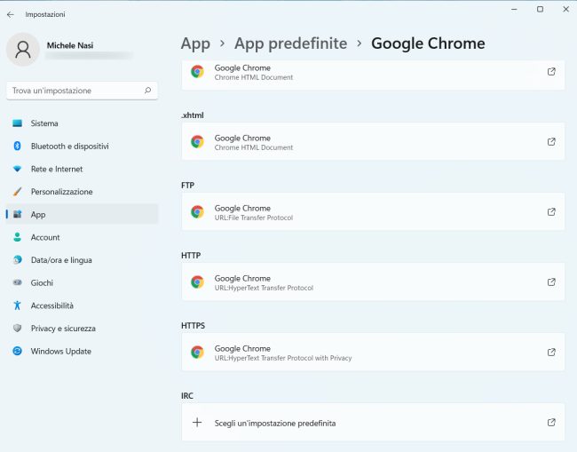Open external link icon for the HTTPS entry

coord(551,353)
